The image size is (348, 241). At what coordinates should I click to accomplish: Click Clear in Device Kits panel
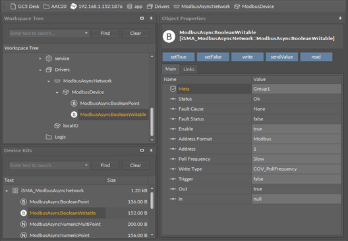(136, 165)
